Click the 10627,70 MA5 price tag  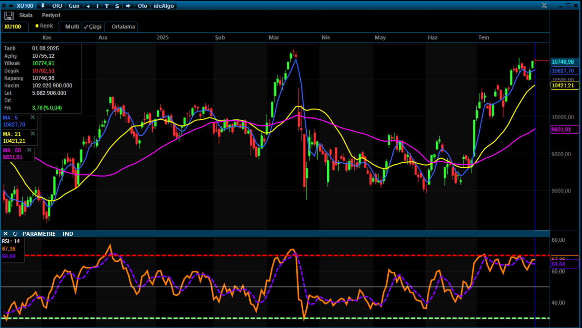click(x=565, y=71)
